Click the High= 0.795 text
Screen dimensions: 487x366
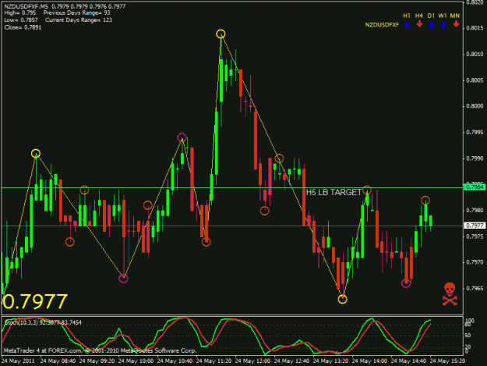pos(20,13)
